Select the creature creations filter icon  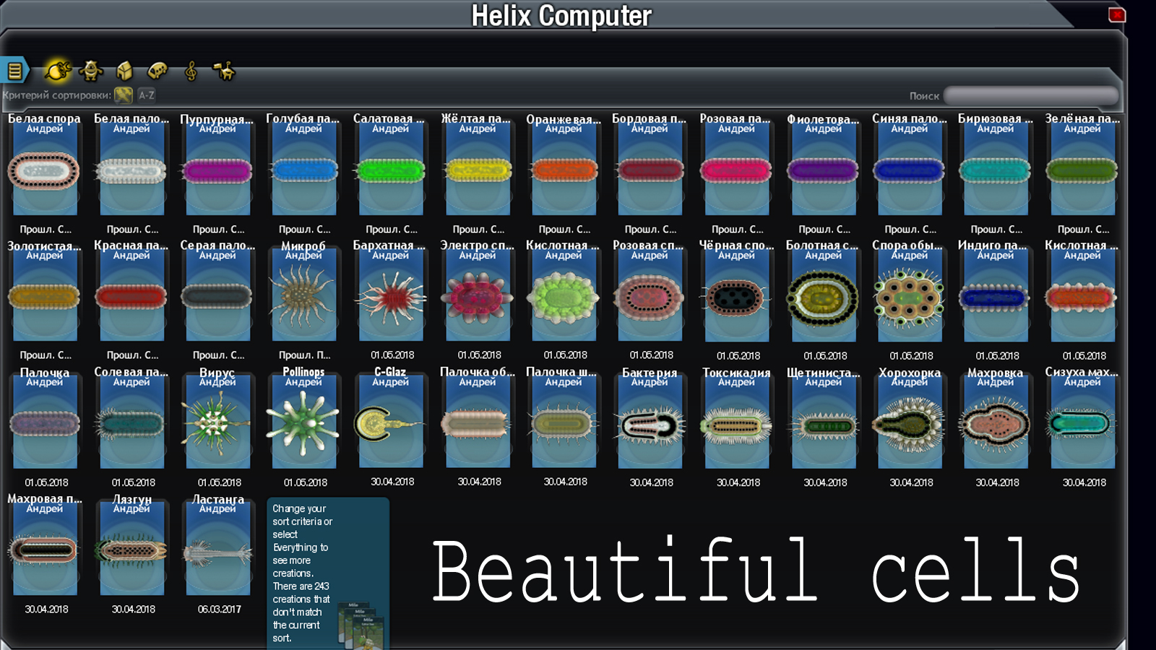(90, 70)
